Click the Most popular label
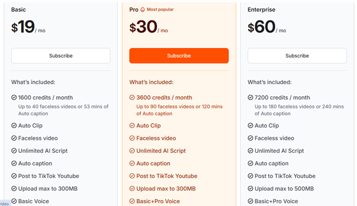 pos(160,9)
